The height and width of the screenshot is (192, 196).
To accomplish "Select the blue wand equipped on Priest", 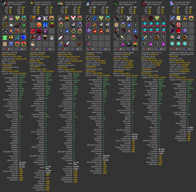I will [x=172, y=18].
